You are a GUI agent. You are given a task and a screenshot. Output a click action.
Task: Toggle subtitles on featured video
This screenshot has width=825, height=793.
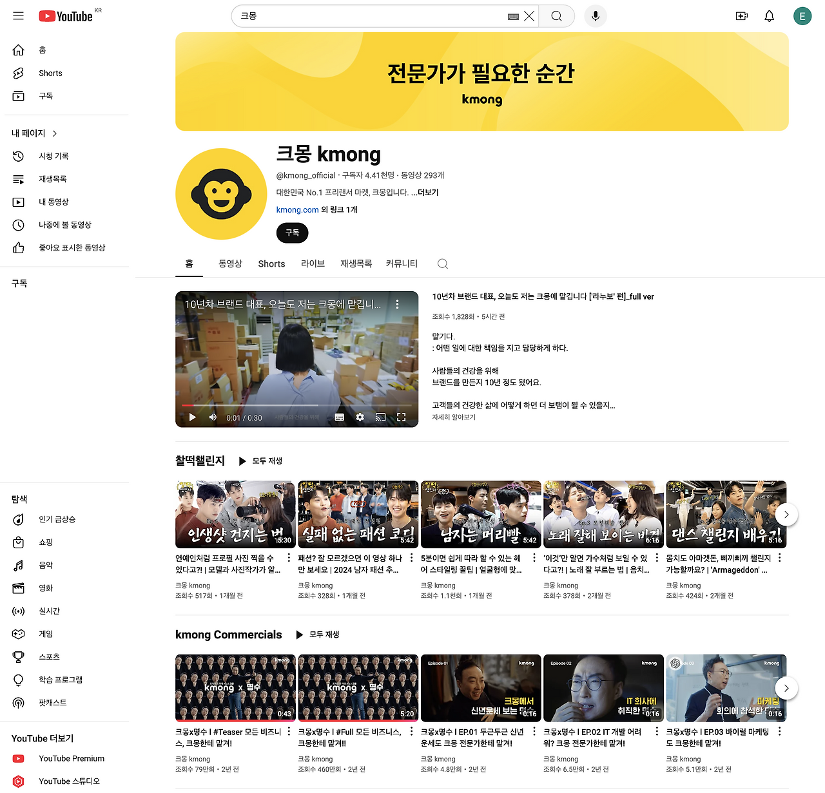340,417
